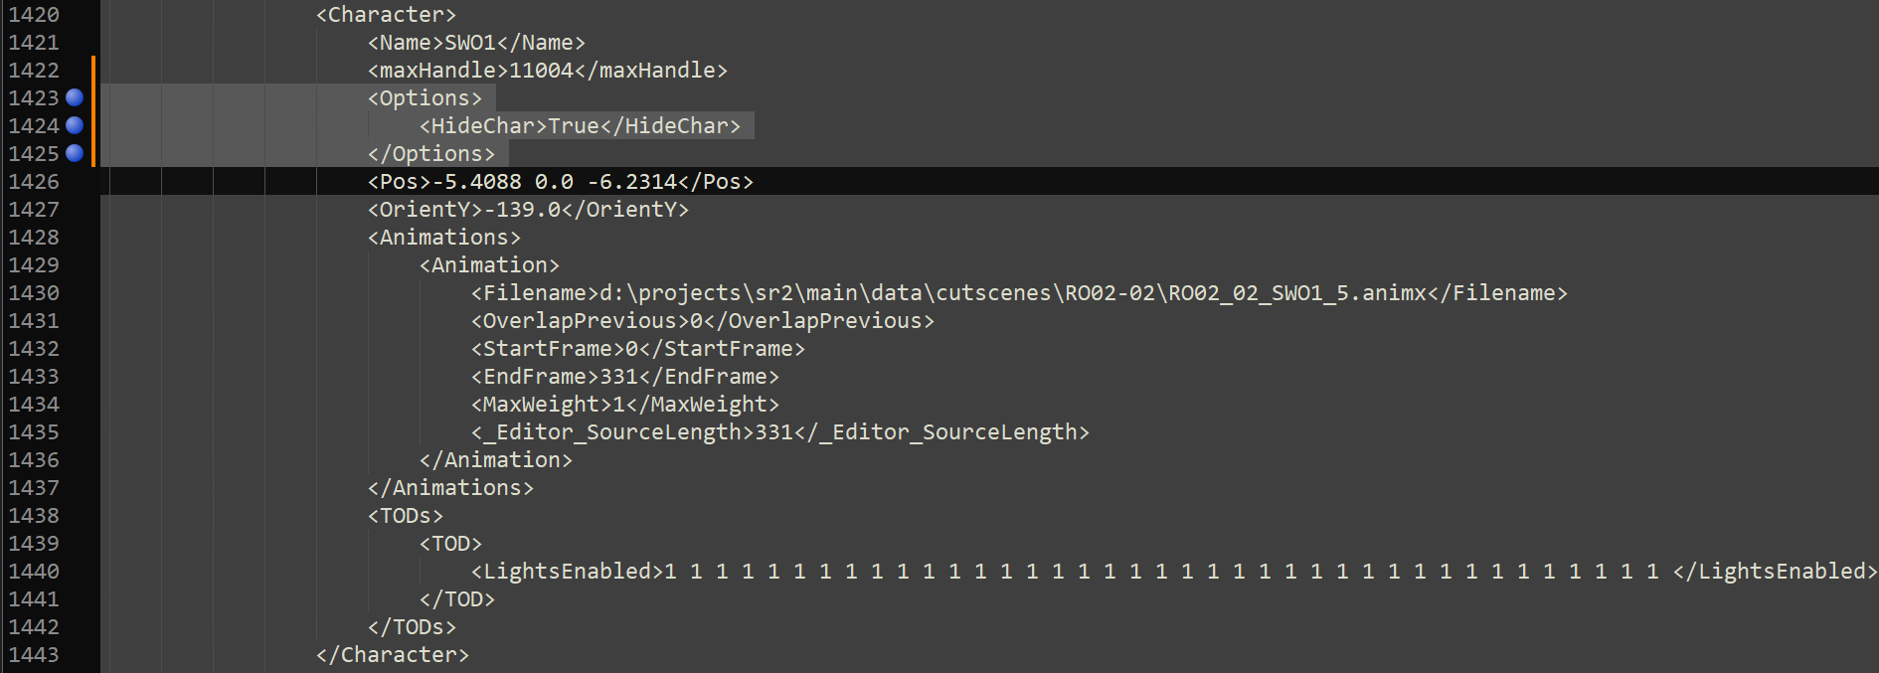Viewport: 1879px width, 673px height.
Task: Click the bookmark dot on line 1425
Action: (x=75, y=153)
